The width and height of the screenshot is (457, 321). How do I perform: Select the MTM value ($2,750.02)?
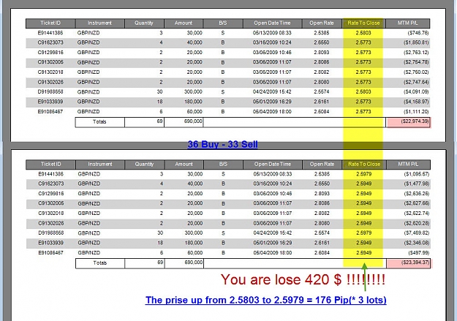tap(416, 72)
